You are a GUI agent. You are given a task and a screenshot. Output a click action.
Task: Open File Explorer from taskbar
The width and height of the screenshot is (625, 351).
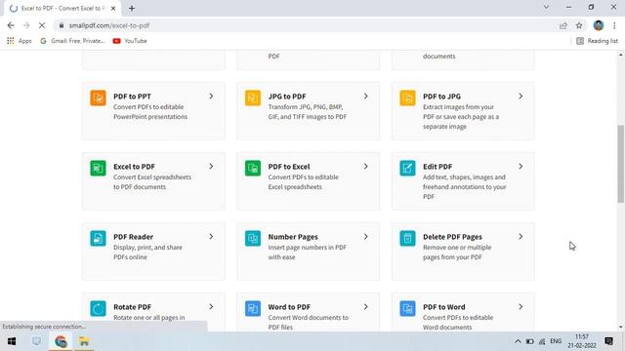pos(84,341)
